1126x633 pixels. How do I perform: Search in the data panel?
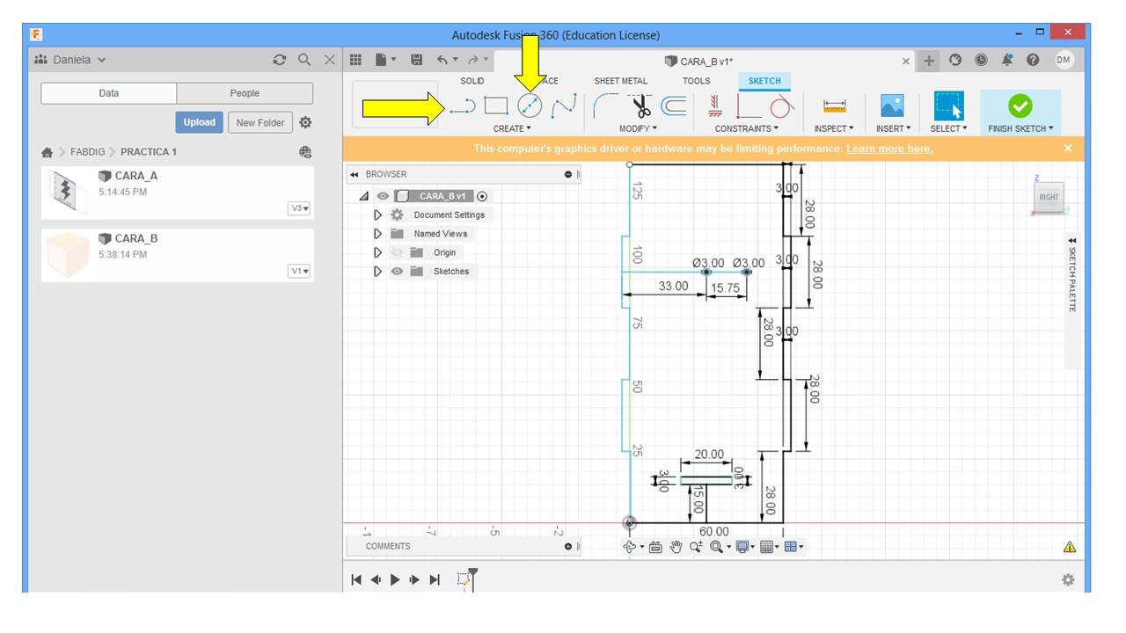coord(304,60)
